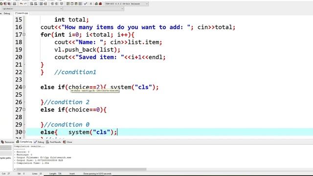
Task: Click the 'Saved item: ' string on line 20
Action: coord(100,57)
